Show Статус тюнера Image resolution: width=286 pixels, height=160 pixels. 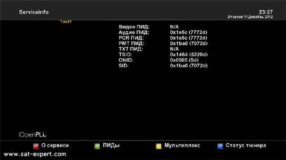coord(246,145)
